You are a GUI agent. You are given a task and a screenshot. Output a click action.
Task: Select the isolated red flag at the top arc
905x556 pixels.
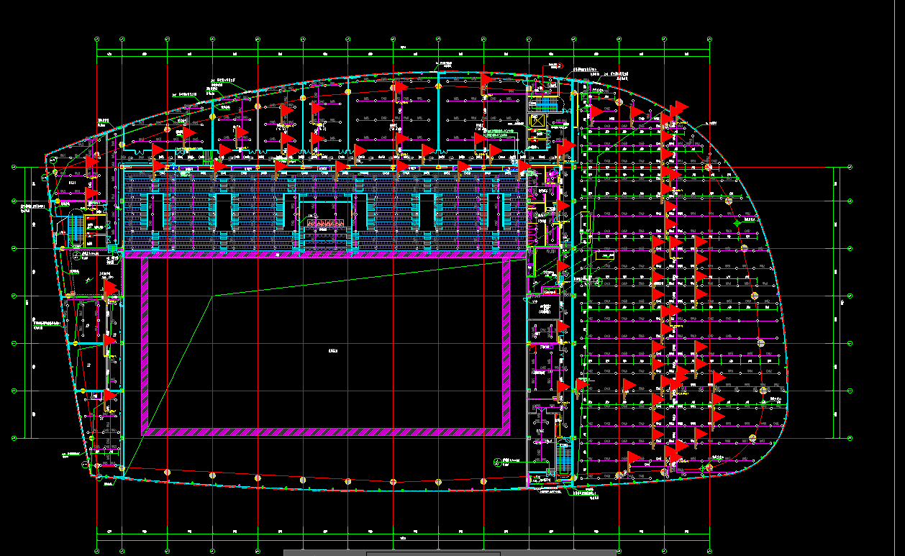point(486,78)
